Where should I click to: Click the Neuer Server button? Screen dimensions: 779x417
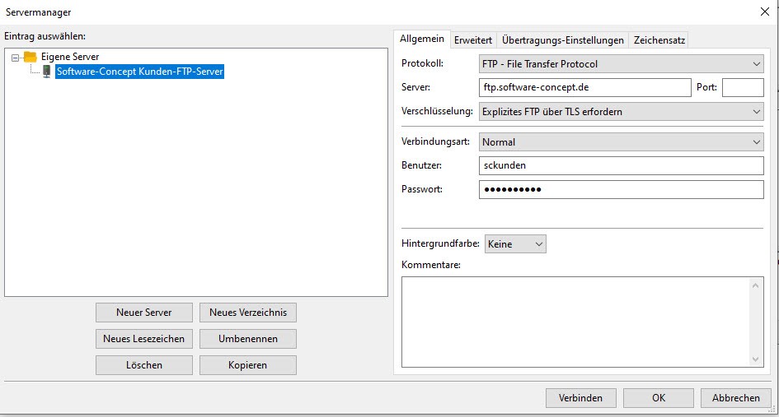[144, 313]
